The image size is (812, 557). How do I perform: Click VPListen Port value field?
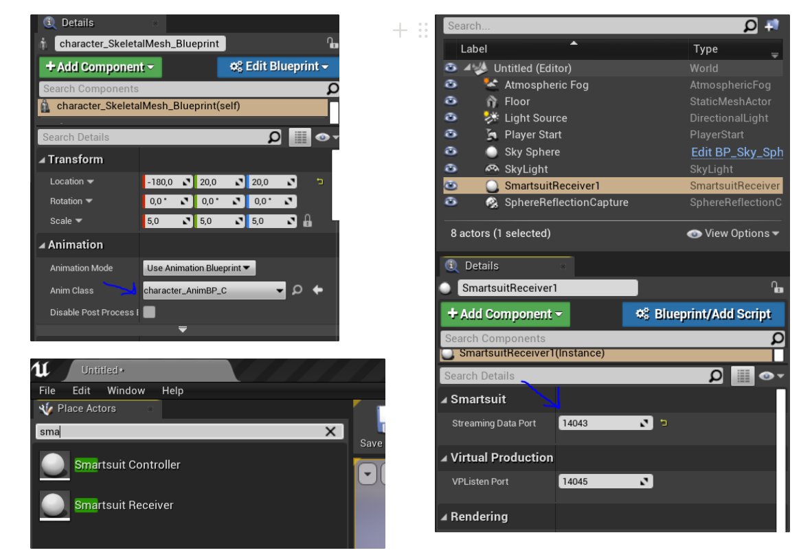pyautogui.click(x=605, y=481)
